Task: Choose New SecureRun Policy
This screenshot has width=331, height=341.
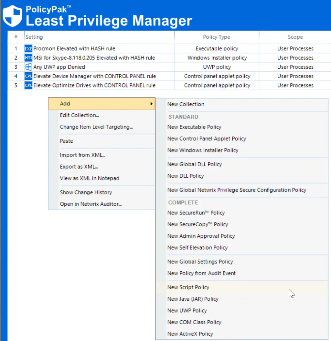Action: point(197,213)
